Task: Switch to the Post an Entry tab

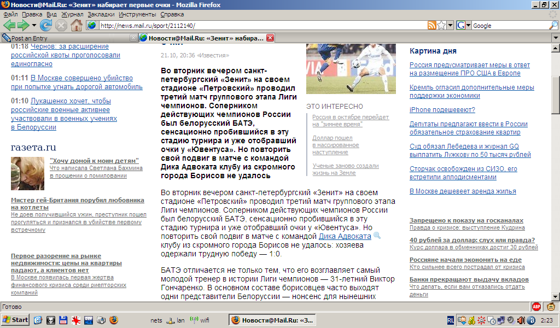Action: coord(69,38)
